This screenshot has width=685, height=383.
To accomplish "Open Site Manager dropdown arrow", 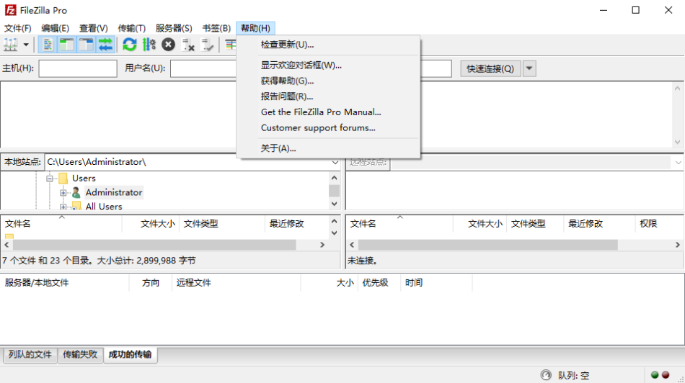I will [x=26, y=45].
